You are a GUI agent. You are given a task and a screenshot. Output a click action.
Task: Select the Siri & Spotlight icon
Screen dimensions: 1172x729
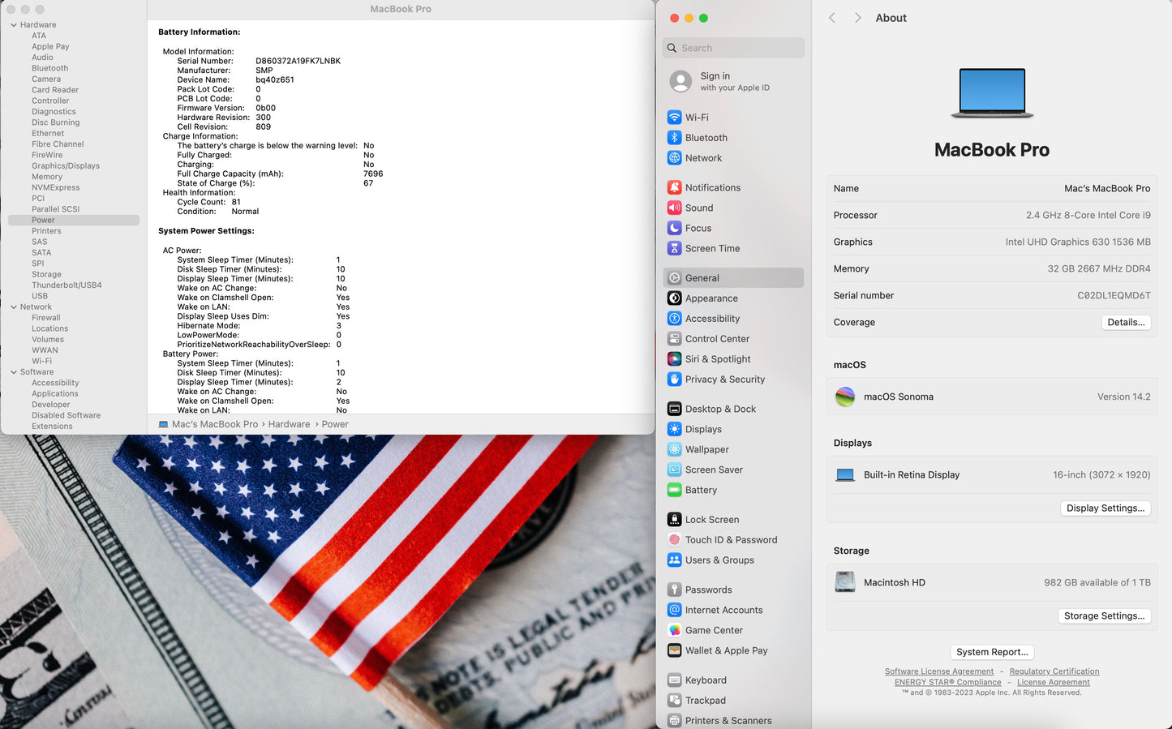[674, 359]
